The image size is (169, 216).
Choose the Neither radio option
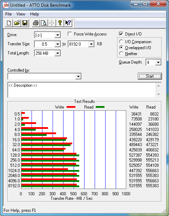pos(121,53)
